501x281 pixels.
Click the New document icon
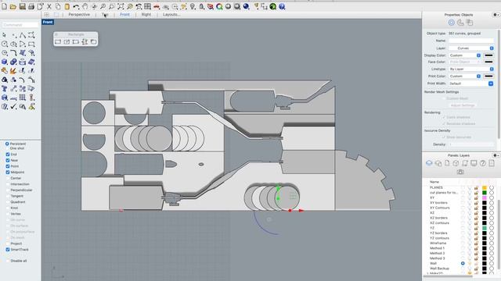tap(4, 6)
